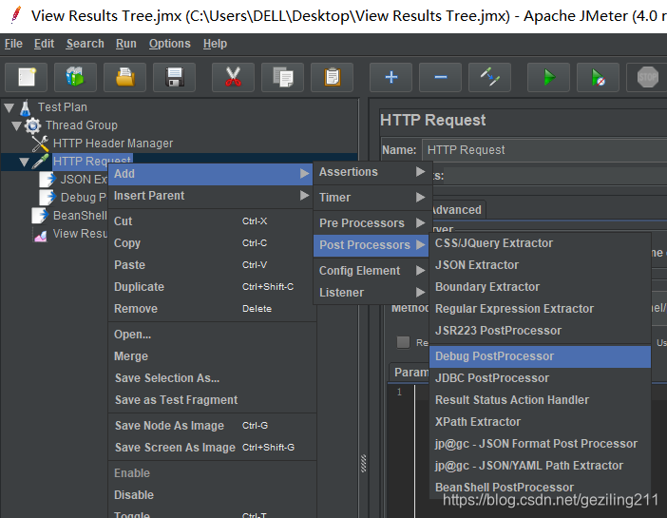Screen dimensions: 667x518
Task: Click the Copy toolbar icon
Action: [282, 78]
